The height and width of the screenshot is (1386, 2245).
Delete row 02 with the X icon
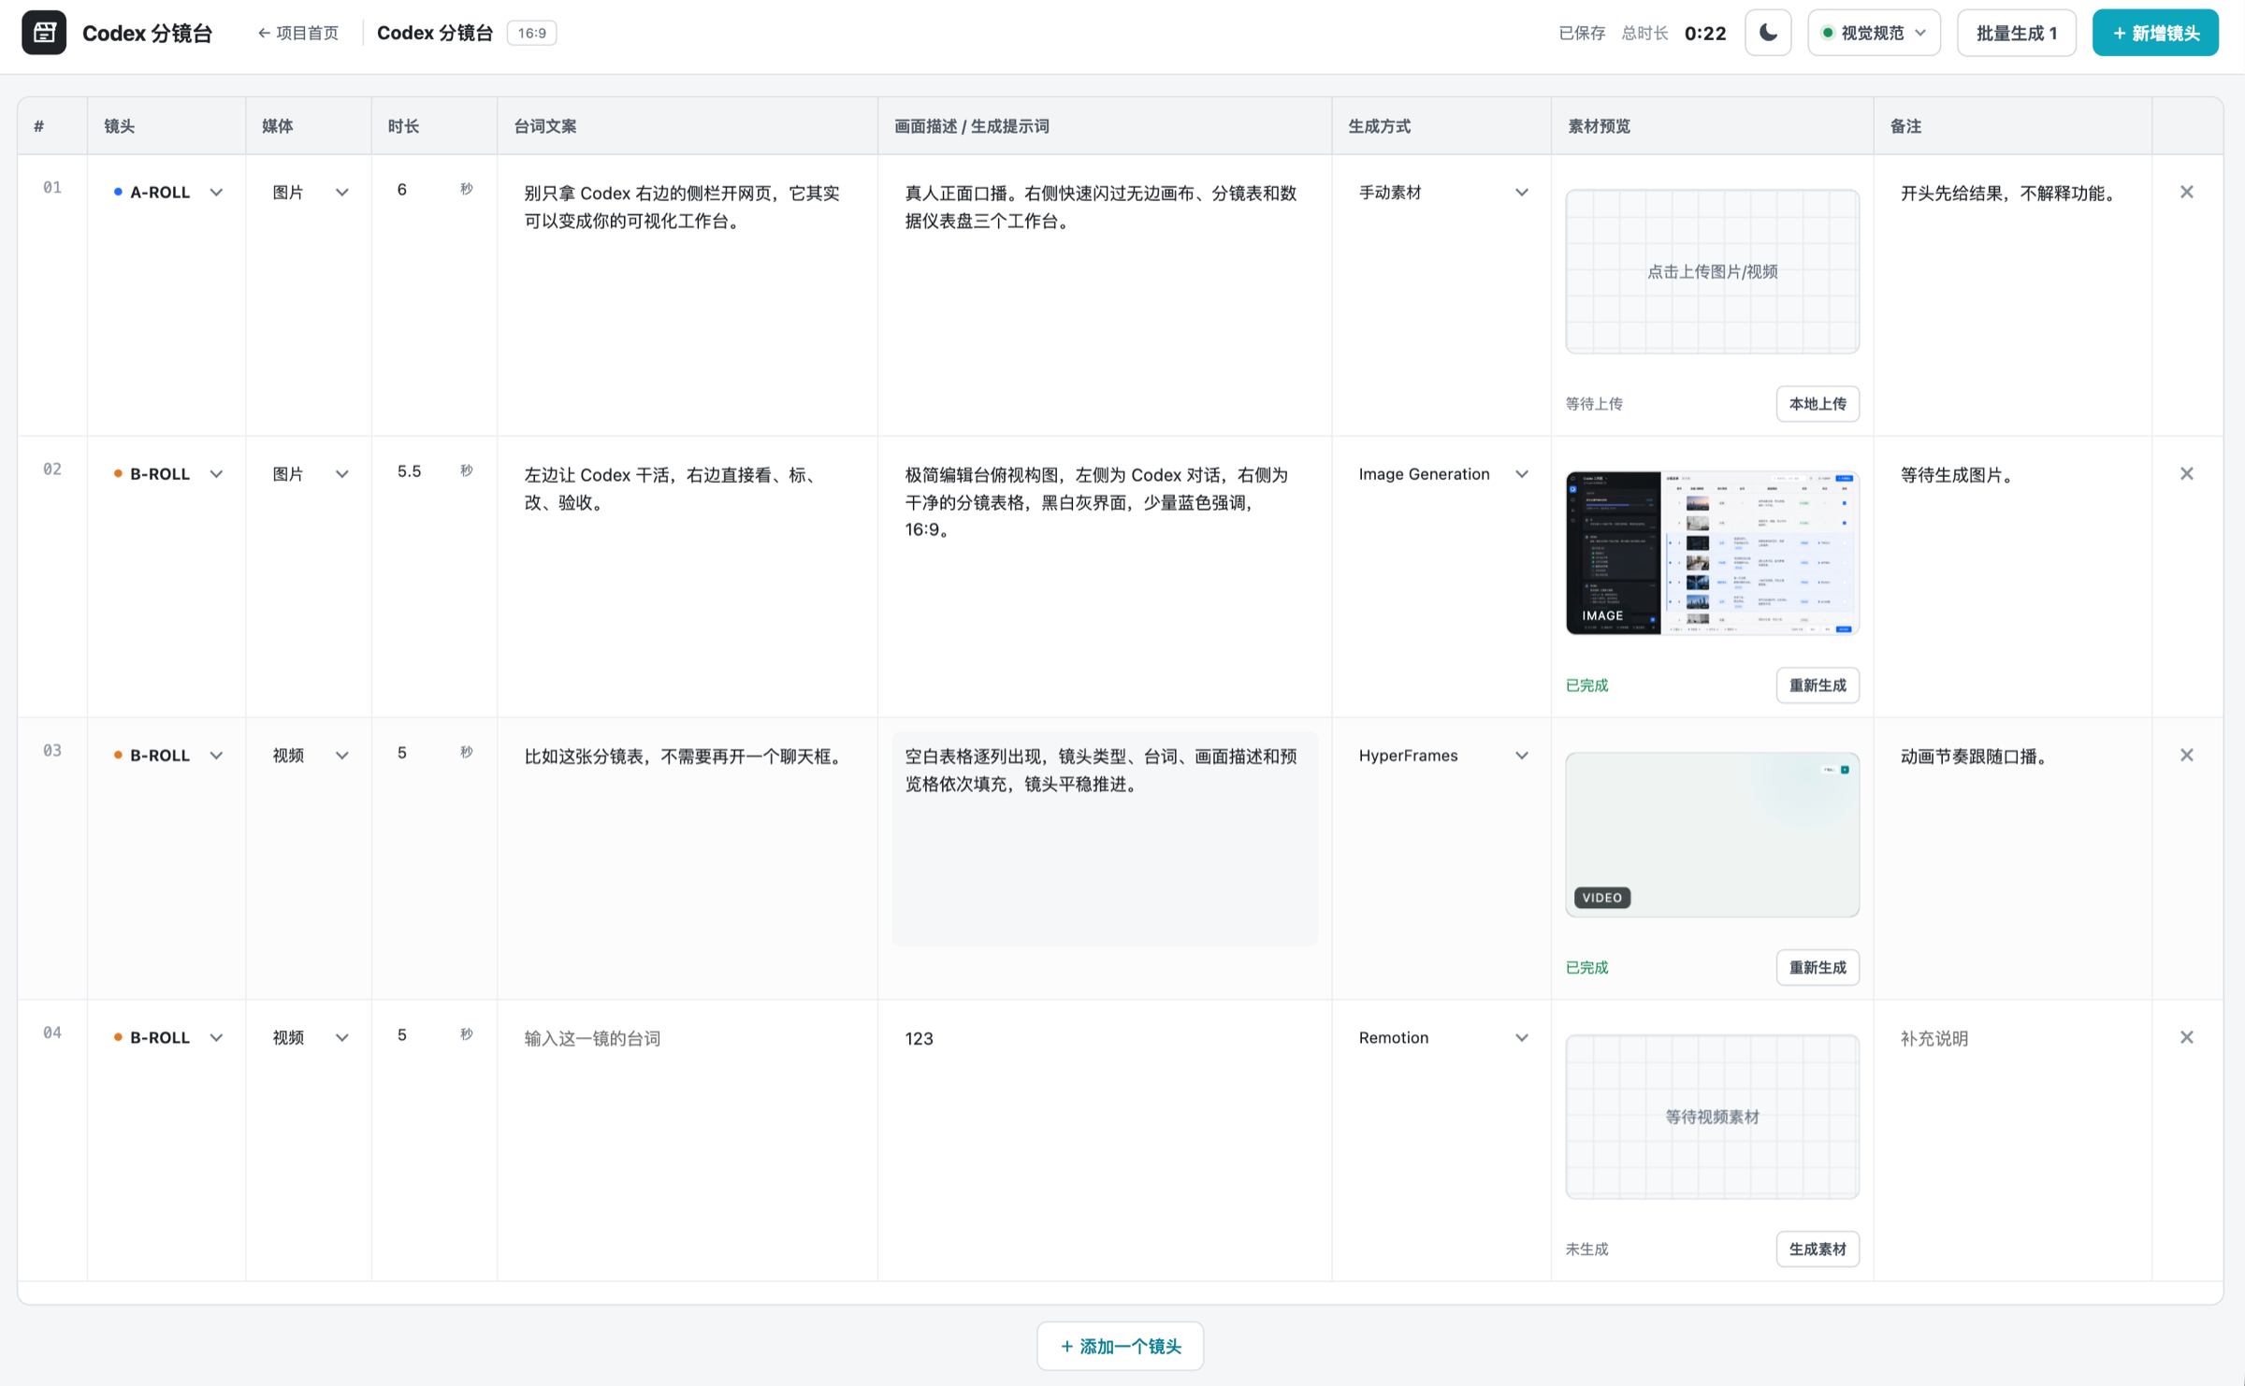click(x=2186, y=474)
